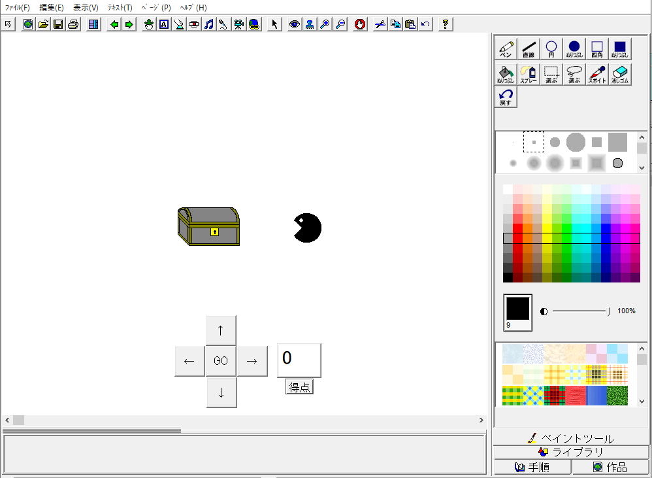Click the down arrow ↓ button on canvas
Screen dimensions: 652x478
coord(221,392)
